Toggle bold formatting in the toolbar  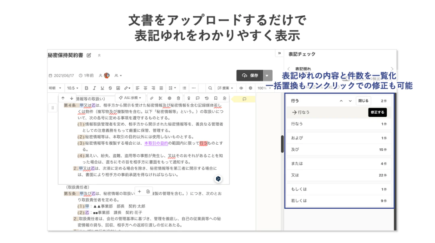click(86, 88)
